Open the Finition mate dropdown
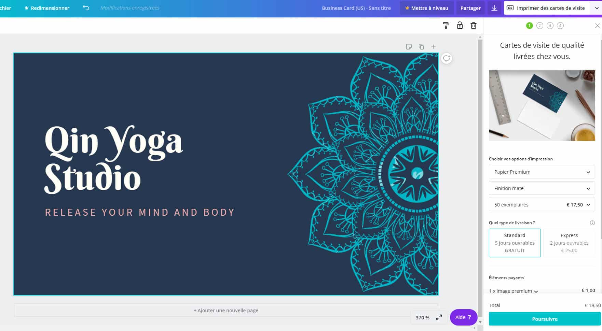 (542, 188)
